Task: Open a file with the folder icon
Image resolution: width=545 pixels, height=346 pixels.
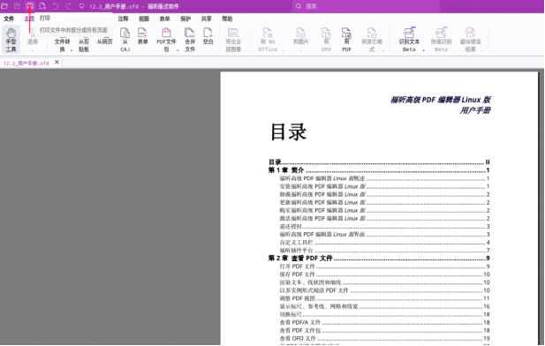Action: [4, 6]
